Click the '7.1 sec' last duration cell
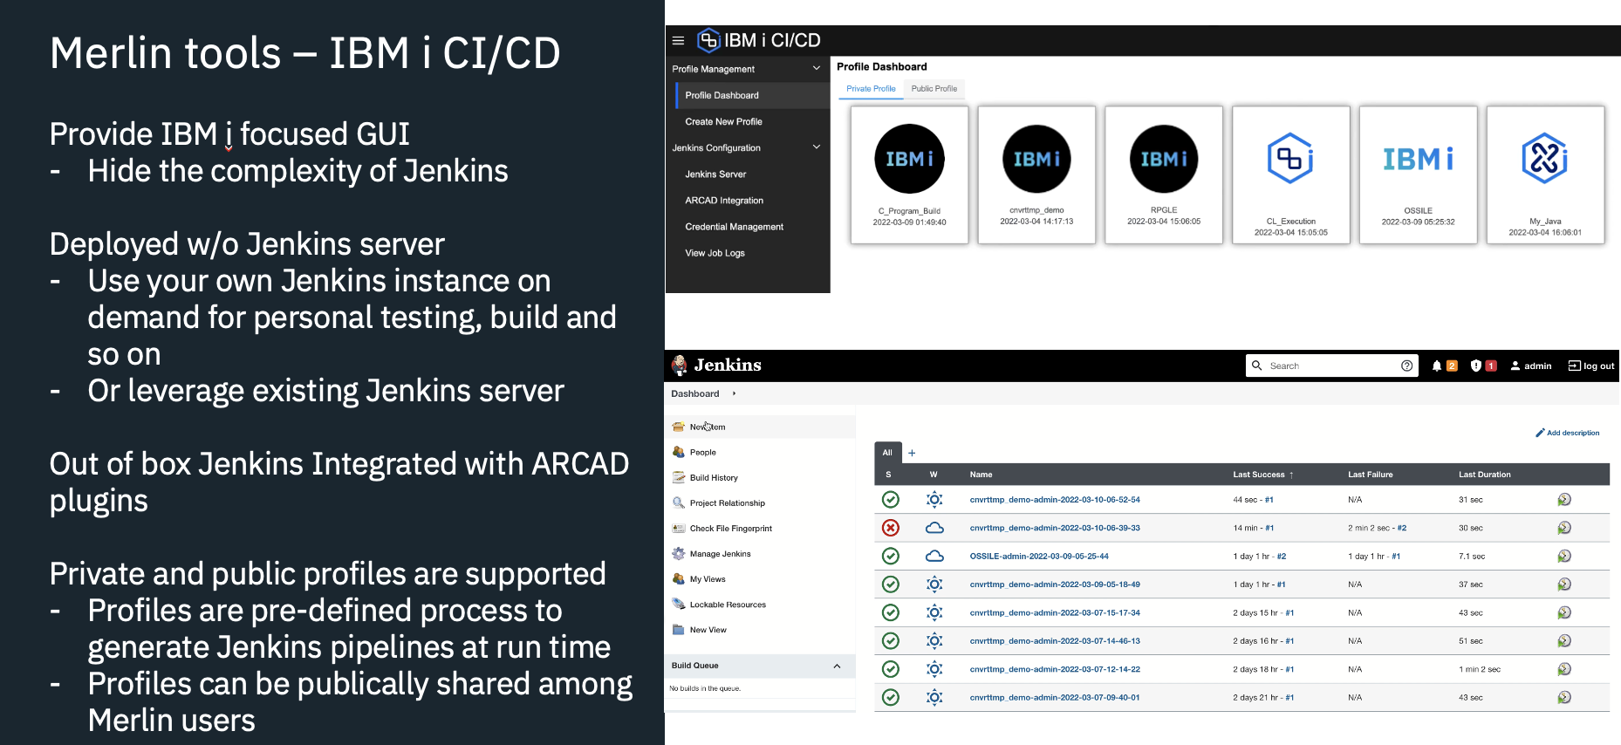1621x745 pixels. click(1472, 556)
